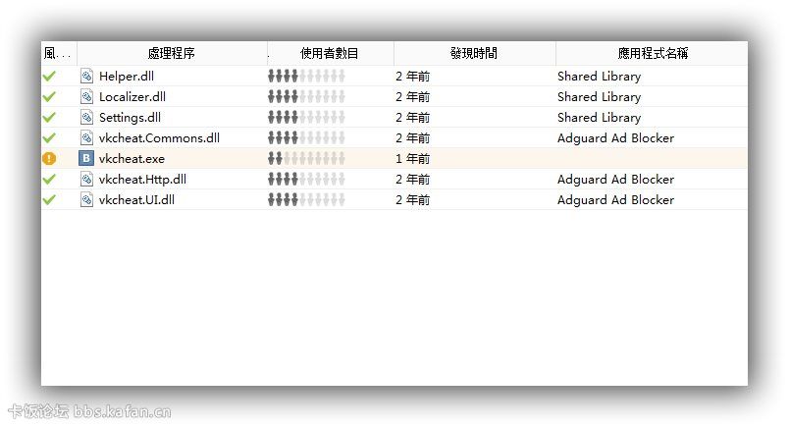Image resolution: width=789 pixels, height=427 pixels.
Task: Select the vkcheat.exe file name
Action: point(131,159)
